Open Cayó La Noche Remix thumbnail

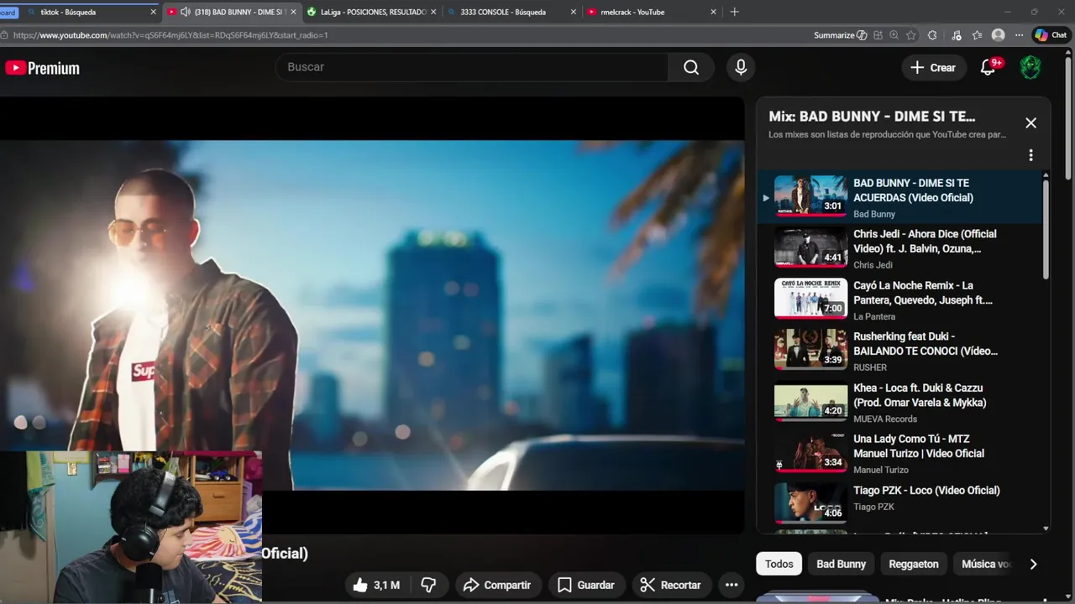pyautogui.click(x=810, y=298)
